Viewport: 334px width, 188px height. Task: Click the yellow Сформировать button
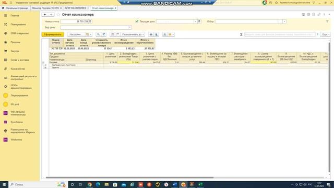coord(53,34)
